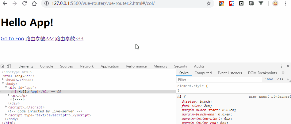Expand the head element node
This screenshot has height=124, width=291.
[3, 79]
